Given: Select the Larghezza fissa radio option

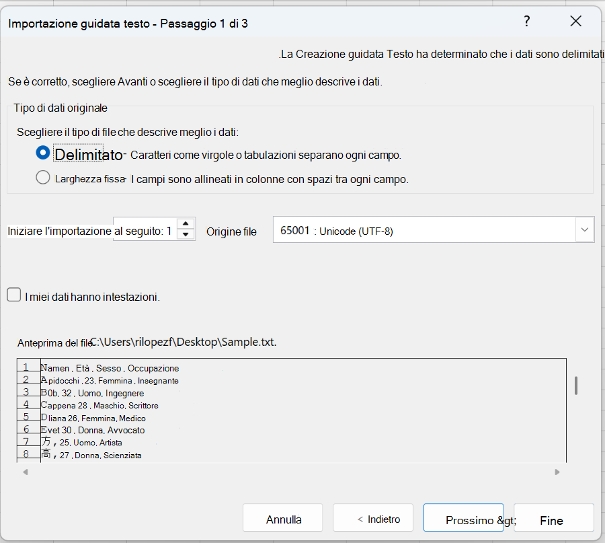Looking at the screenshot, I should (43, 178).
